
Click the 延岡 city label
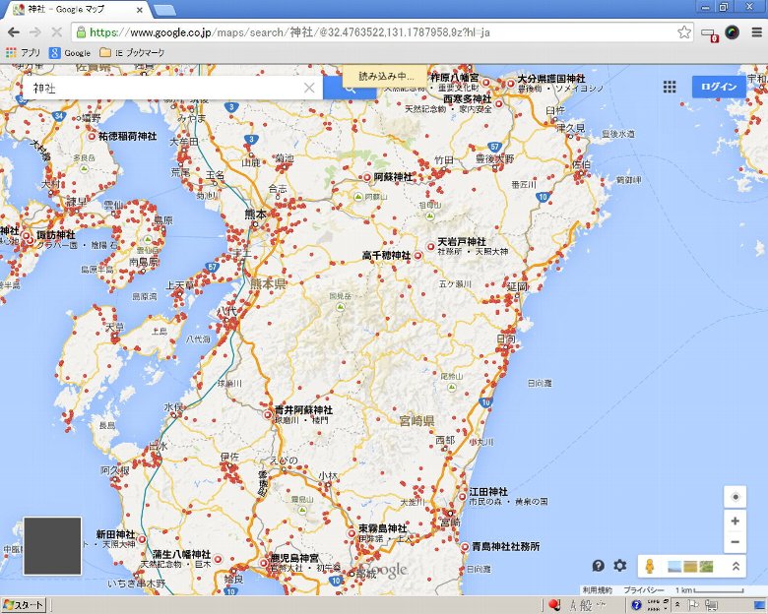pos(517,287)
